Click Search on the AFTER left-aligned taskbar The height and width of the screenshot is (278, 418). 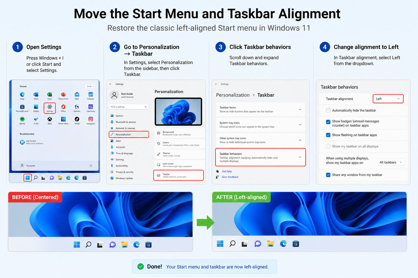pyautogui.click(x=232, y=244)
